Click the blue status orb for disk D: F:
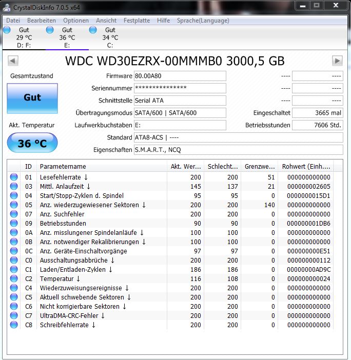 pos(7,30)
